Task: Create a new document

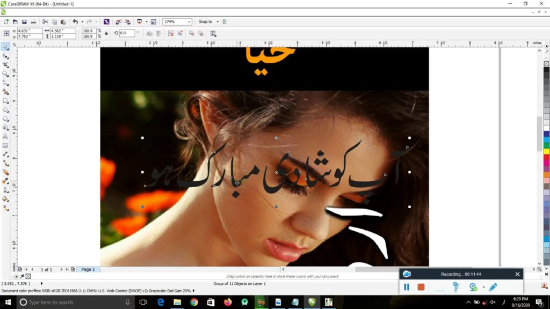Action: (x=6, y=21)
